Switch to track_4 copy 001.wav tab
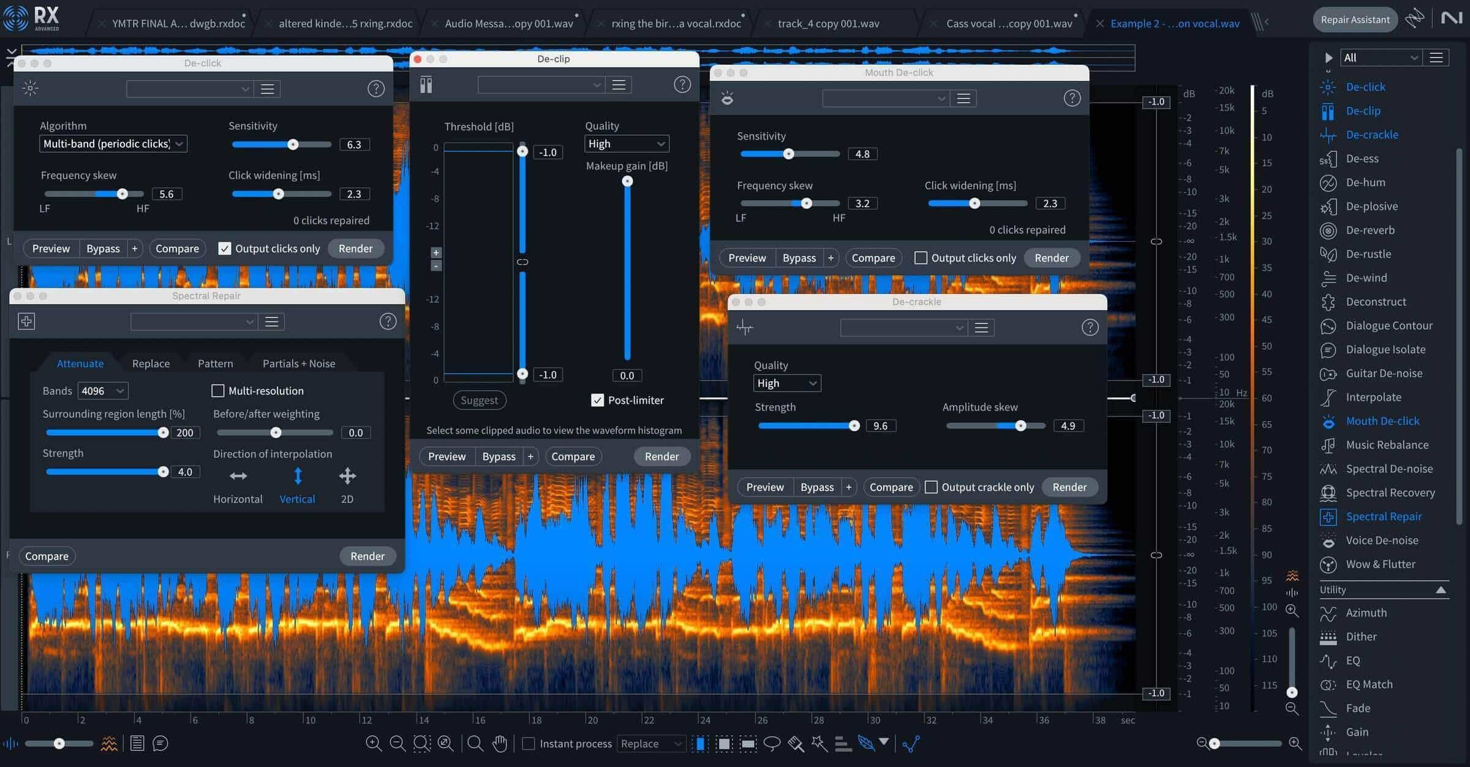Image resolution: width=1470 pixels, height=767 pixels. pos(828,23)
